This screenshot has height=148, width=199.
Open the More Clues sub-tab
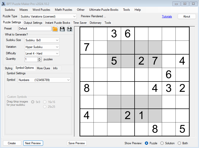(43, 68)
